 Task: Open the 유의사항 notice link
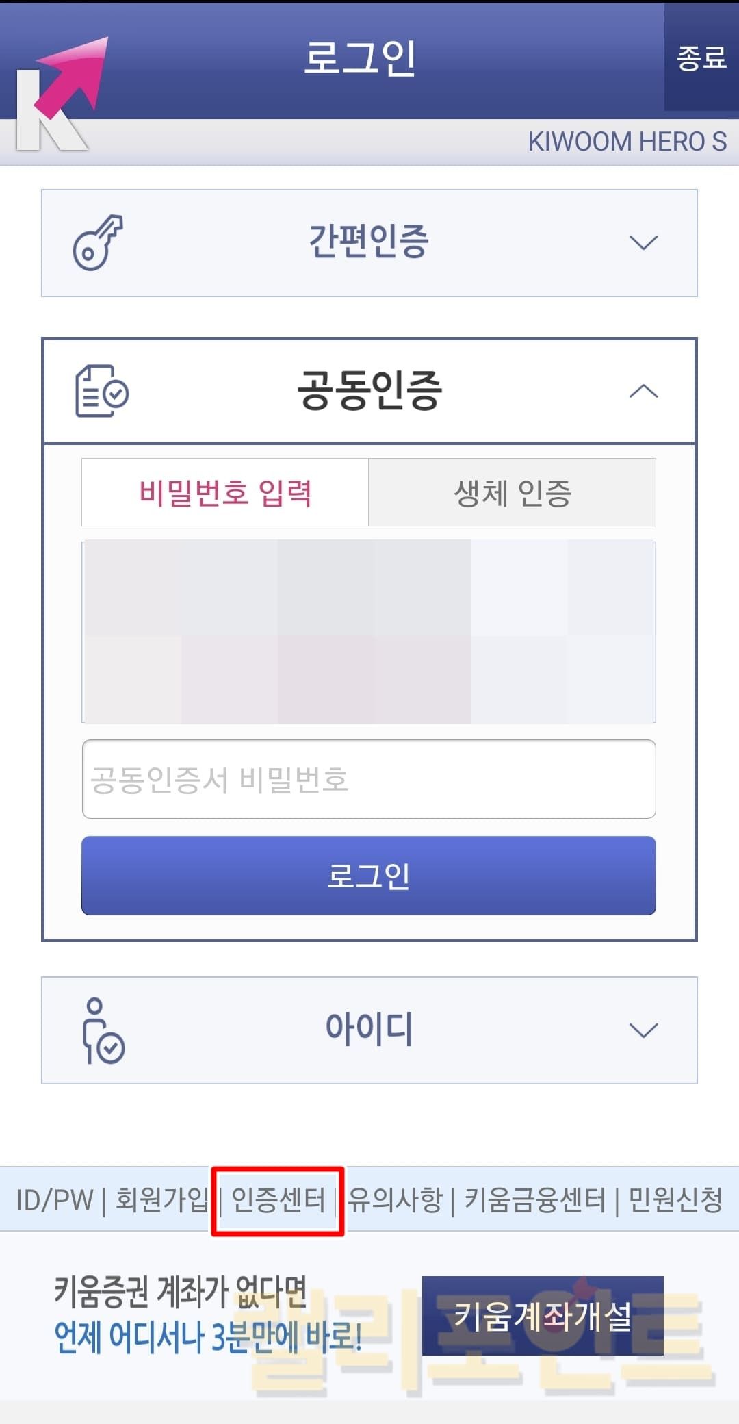(x=396, y=1200)
